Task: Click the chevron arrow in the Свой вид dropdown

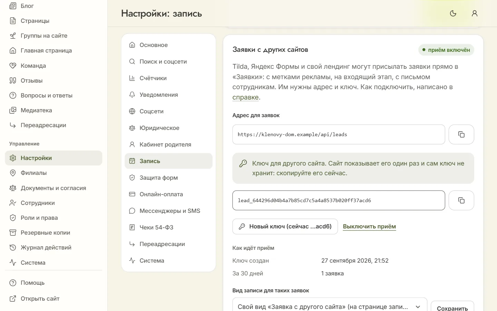Action: click(x=418, y=307)
